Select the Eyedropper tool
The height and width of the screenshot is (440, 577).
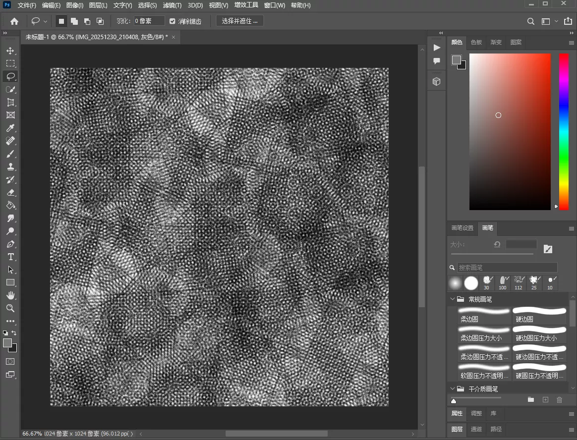pos(10,128)
